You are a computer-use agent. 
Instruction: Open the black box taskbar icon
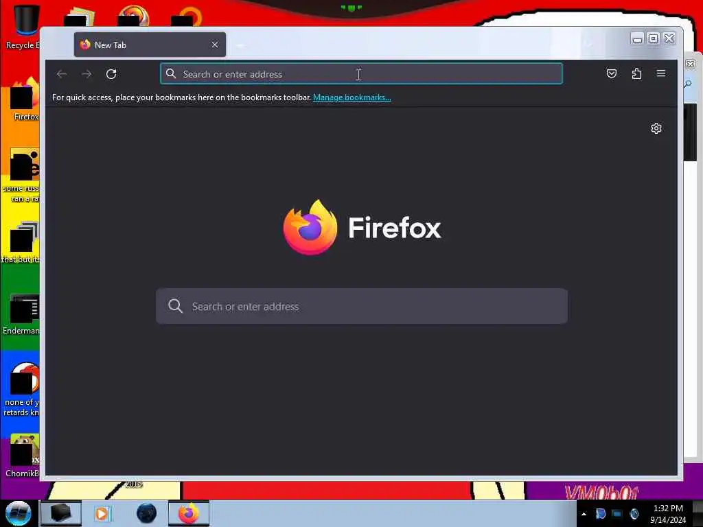coord(61,513)
